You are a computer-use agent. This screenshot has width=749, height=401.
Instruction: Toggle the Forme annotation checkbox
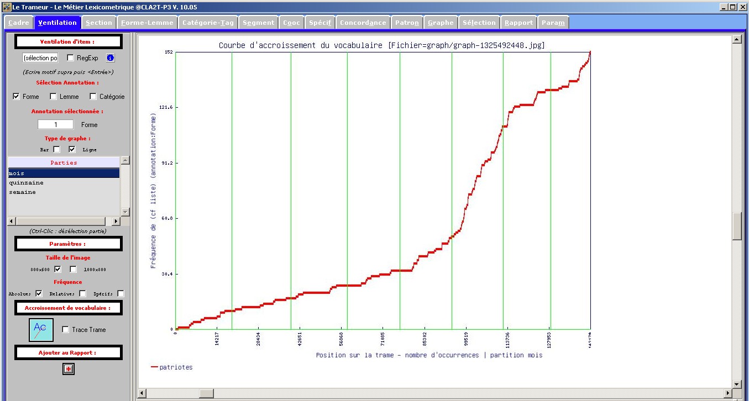point(16,96)
